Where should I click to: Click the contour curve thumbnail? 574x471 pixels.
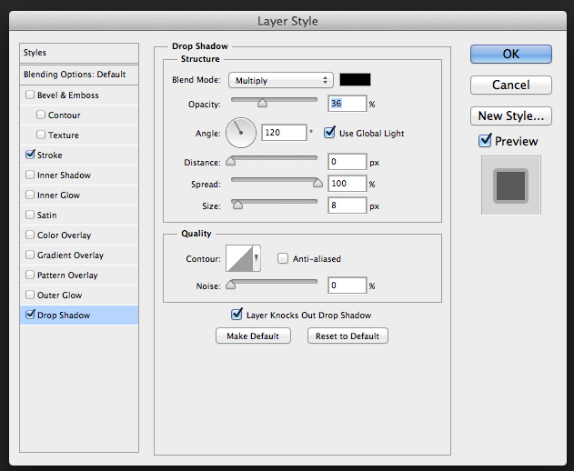[239, 259]
